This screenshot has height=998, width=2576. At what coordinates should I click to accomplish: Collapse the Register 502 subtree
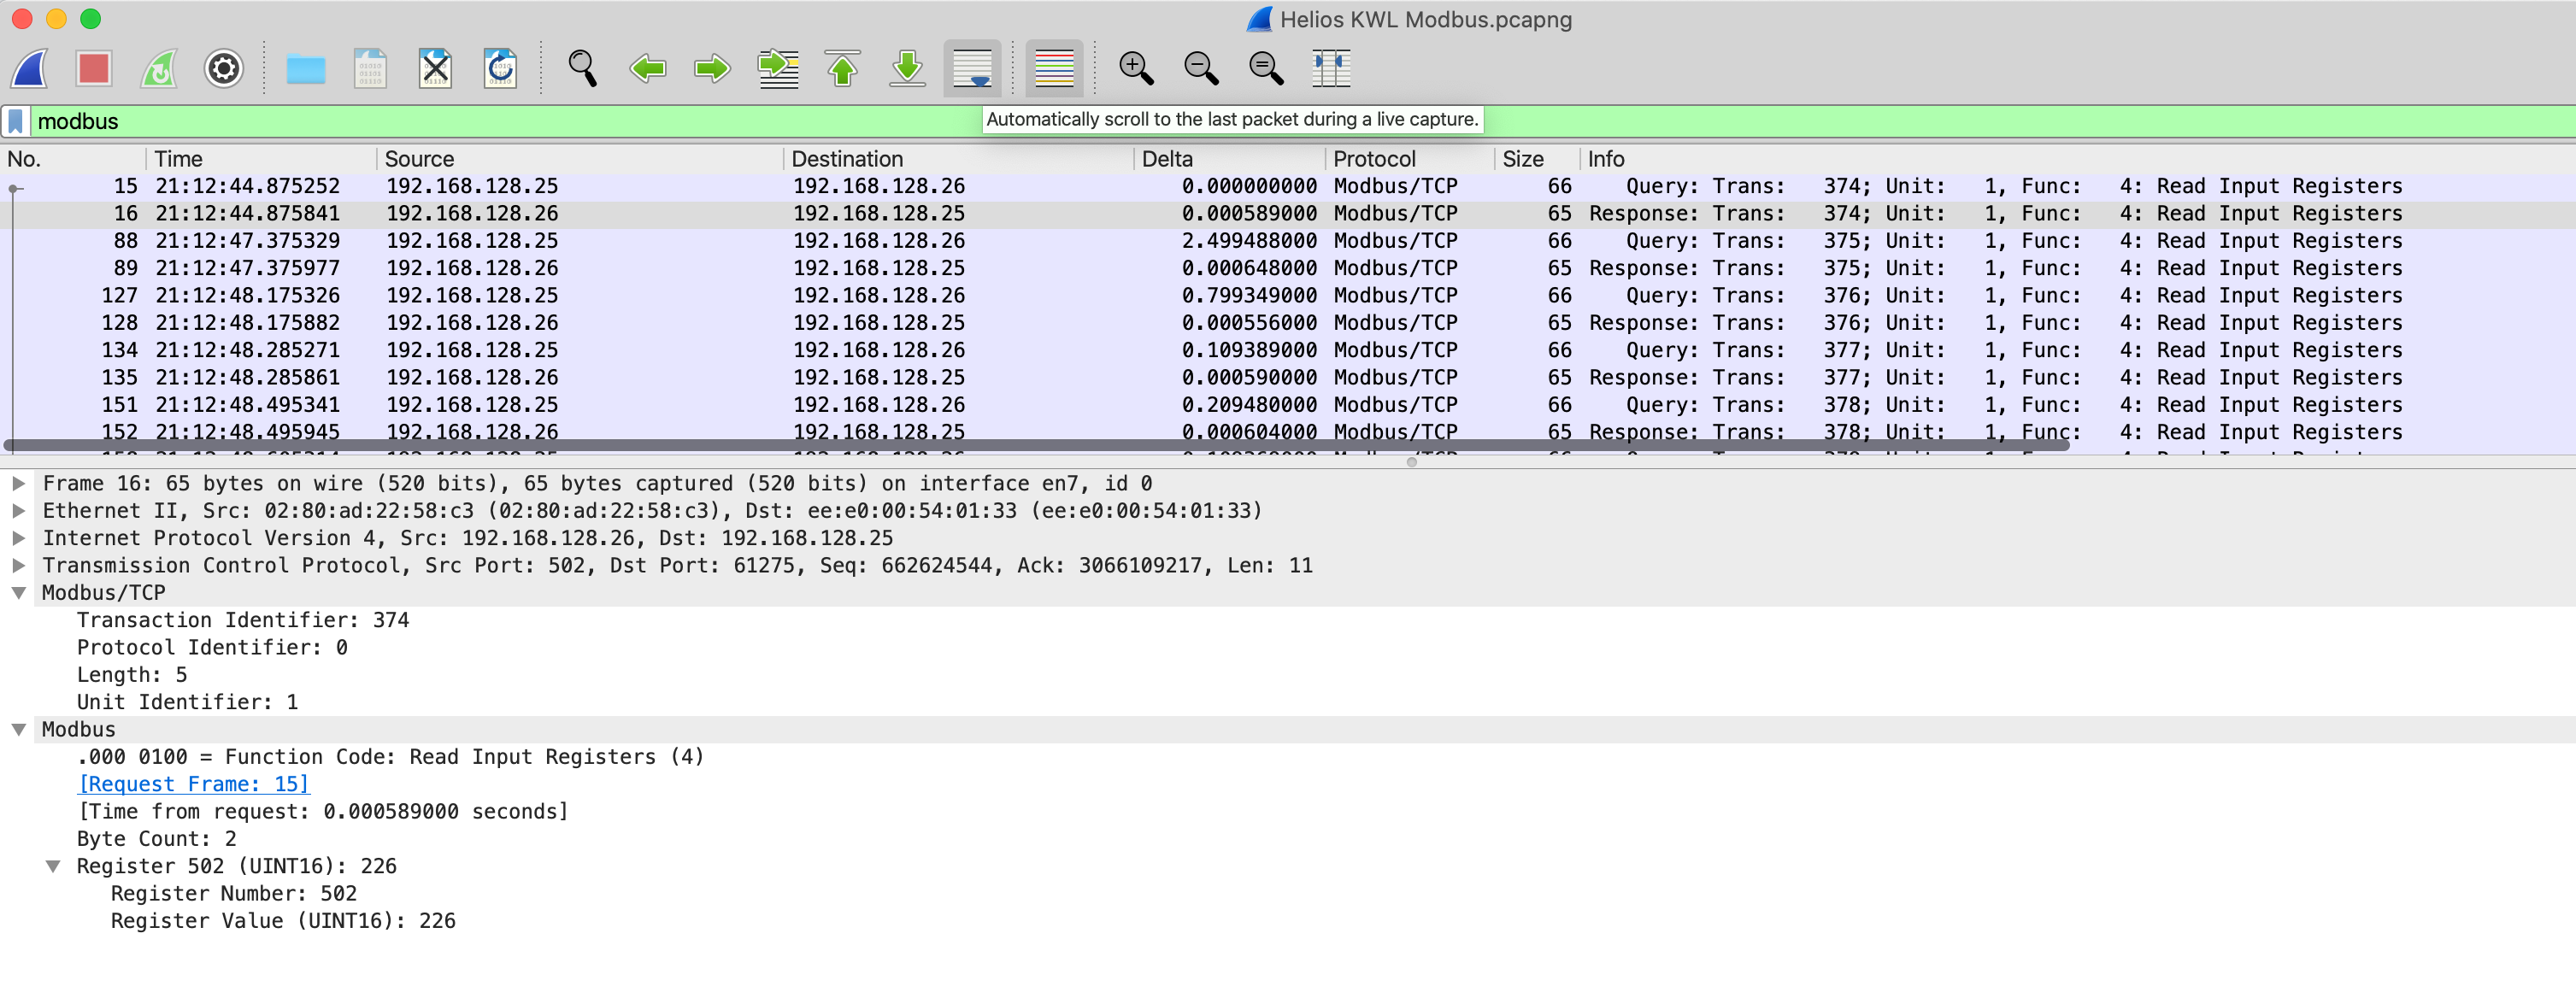pos(53,866)
